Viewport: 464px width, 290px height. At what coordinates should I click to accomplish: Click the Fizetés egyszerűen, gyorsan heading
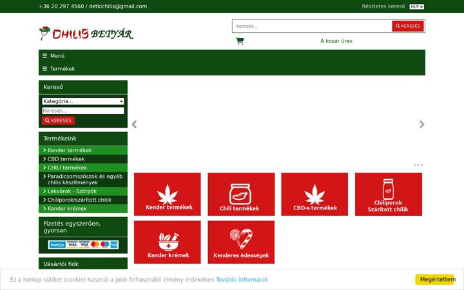tap(83, 227)
